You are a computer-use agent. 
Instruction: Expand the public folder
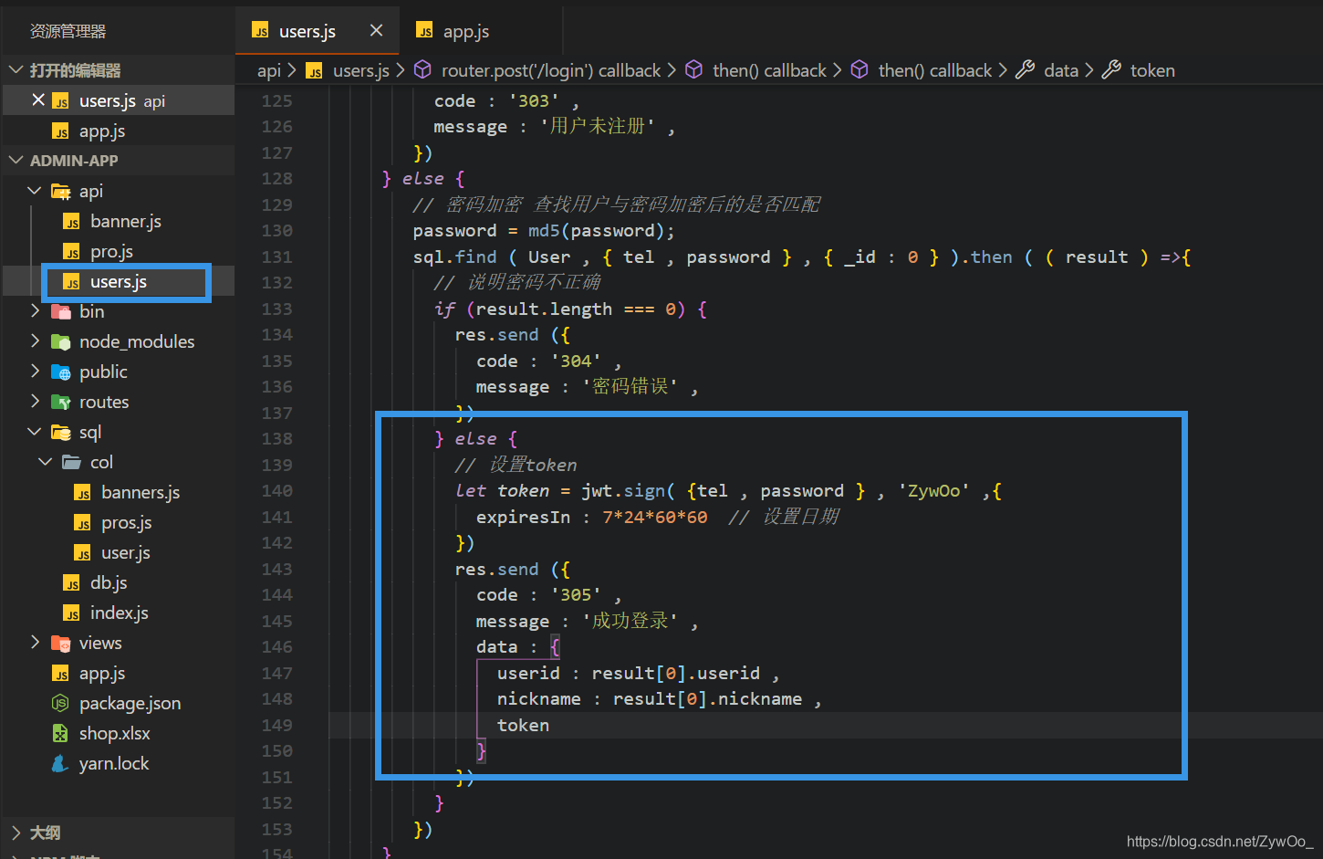35,372
